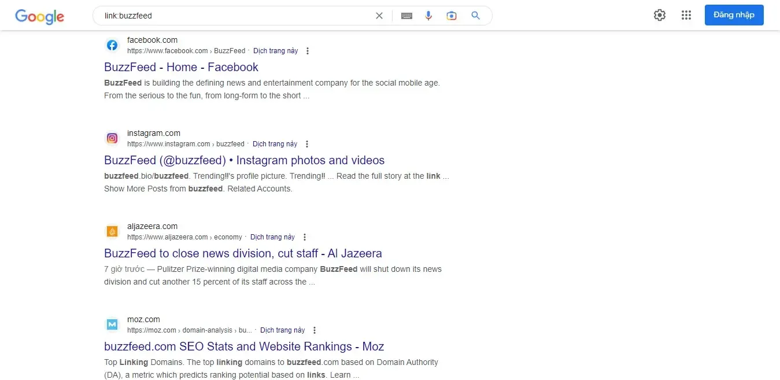Click Dịch trang này for the Facebook result

[276, 51]
